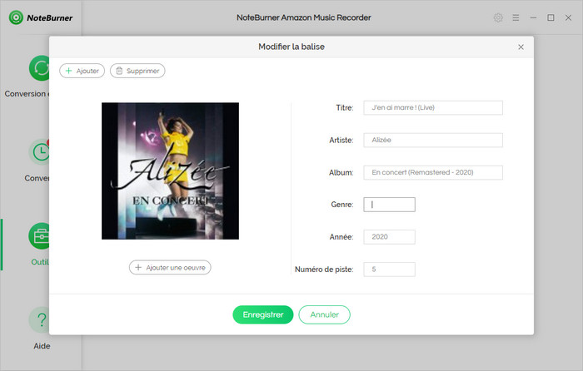Click the Ajouter button in tag editor
583x371 pixels.
click(x=82, y=71)
